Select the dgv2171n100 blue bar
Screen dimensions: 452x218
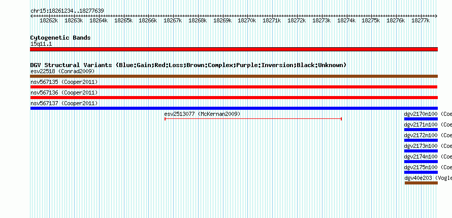click(421, 130)
